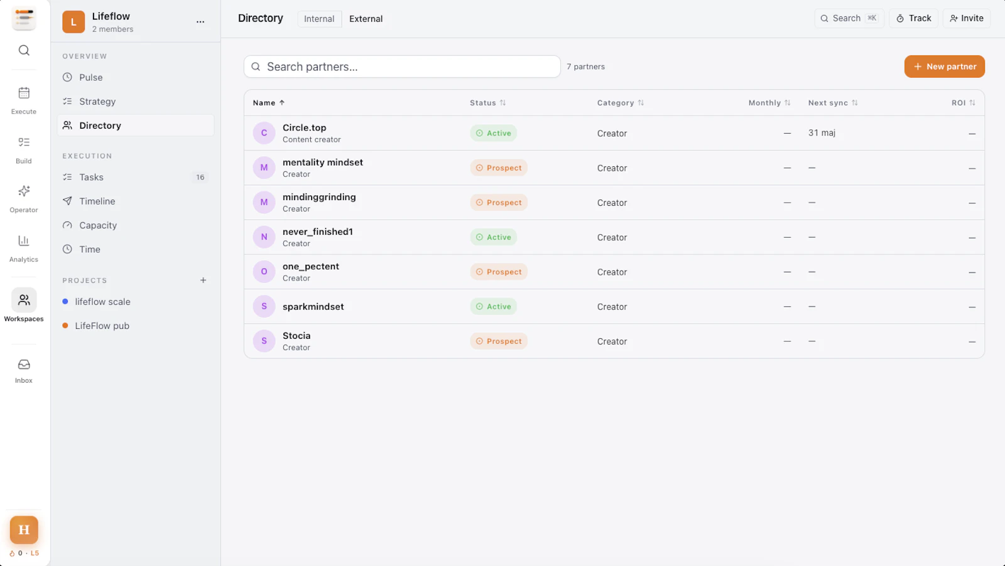Image resolution: width=1005 pixels, height=566 pixels.
Task: Open the Inbox tray icon
Action: [x=24, y=365]
